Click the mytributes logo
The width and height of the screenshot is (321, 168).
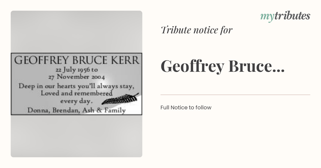[285, 16]
